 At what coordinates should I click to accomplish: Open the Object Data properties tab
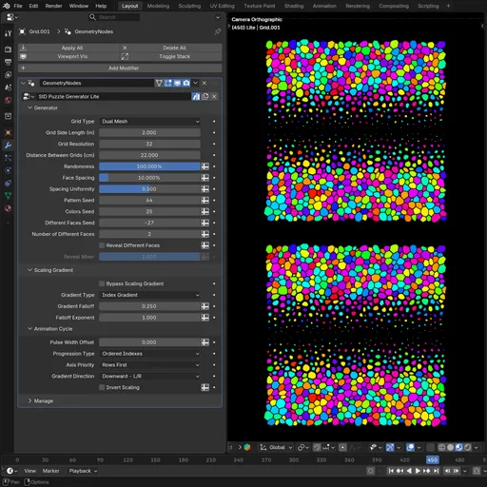[8, 196]
